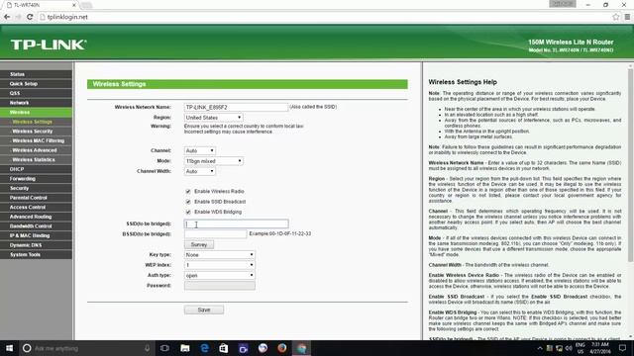
Task: Open Task View in taskbar
Action: (x=164, y=348)
